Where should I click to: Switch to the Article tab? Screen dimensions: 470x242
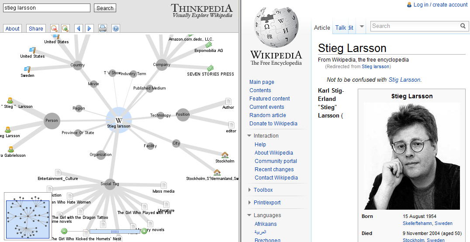(322, 28)
